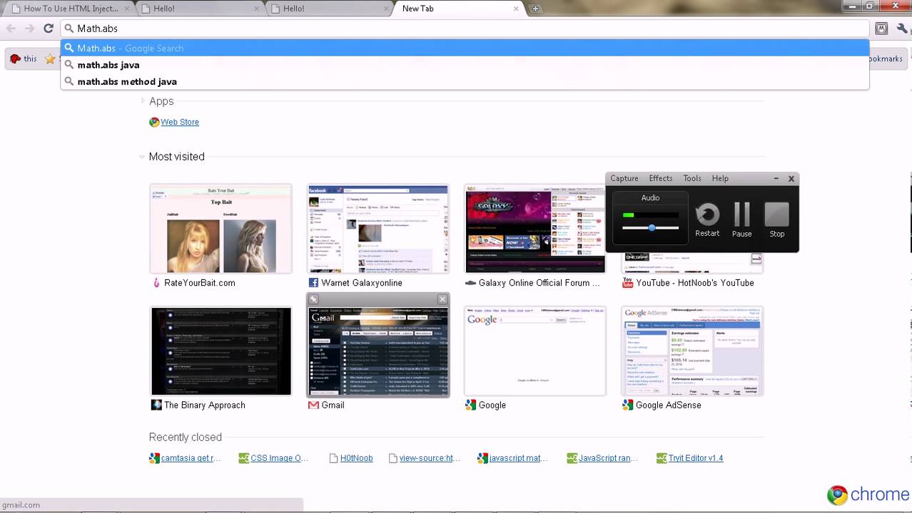Open the Effects menu in the recorder
The width and height of the screenshot is (912, 513).
(661, 178)
